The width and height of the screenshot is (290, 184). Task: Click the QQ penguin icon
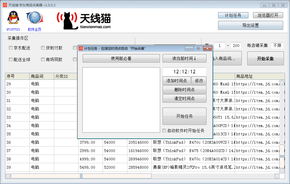13,18
